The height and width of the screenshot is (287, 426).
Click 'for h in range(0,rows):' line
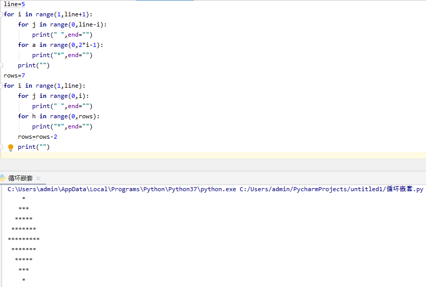59,116
